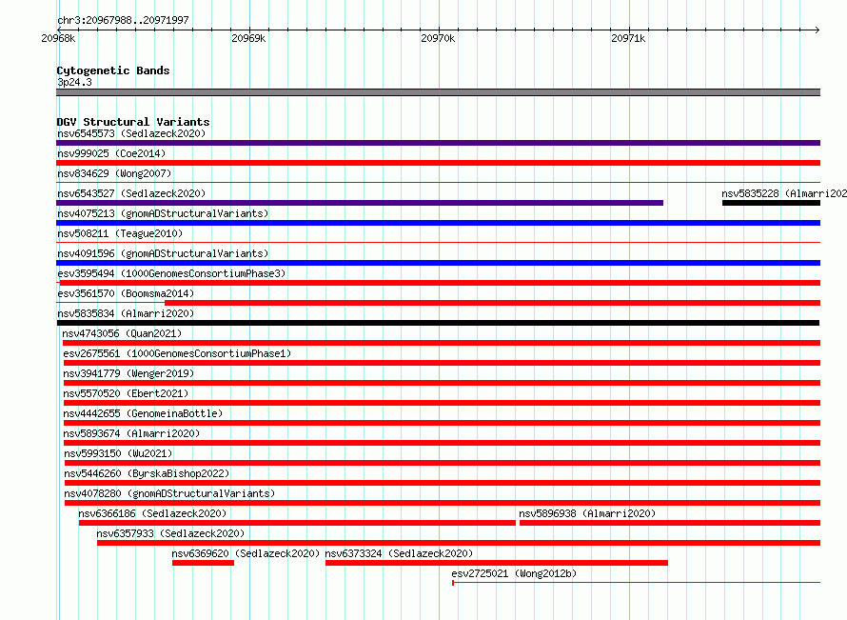
Task: Select the purple nsv6543527 variant bar
Action: point(360,203)
